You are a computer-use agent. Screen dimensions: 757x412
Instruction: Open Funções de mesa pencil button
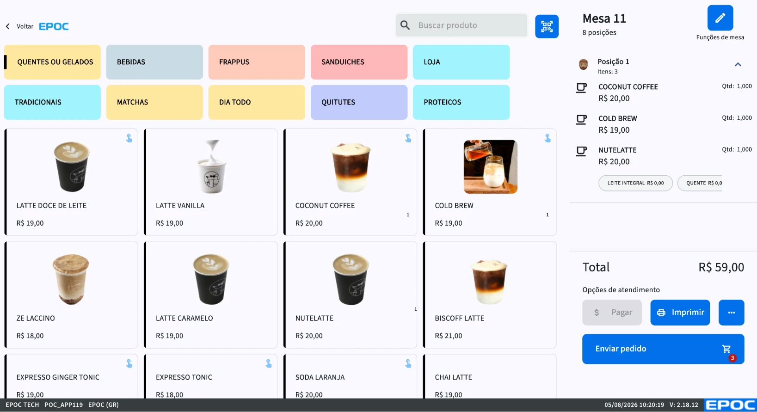pyautogui.click(x=720, y=18)
